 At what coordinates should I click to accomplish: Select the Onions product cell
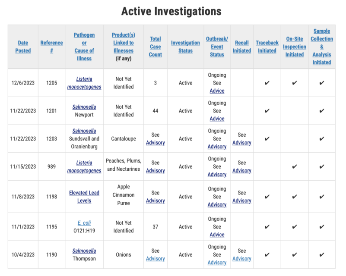(124, 255)
